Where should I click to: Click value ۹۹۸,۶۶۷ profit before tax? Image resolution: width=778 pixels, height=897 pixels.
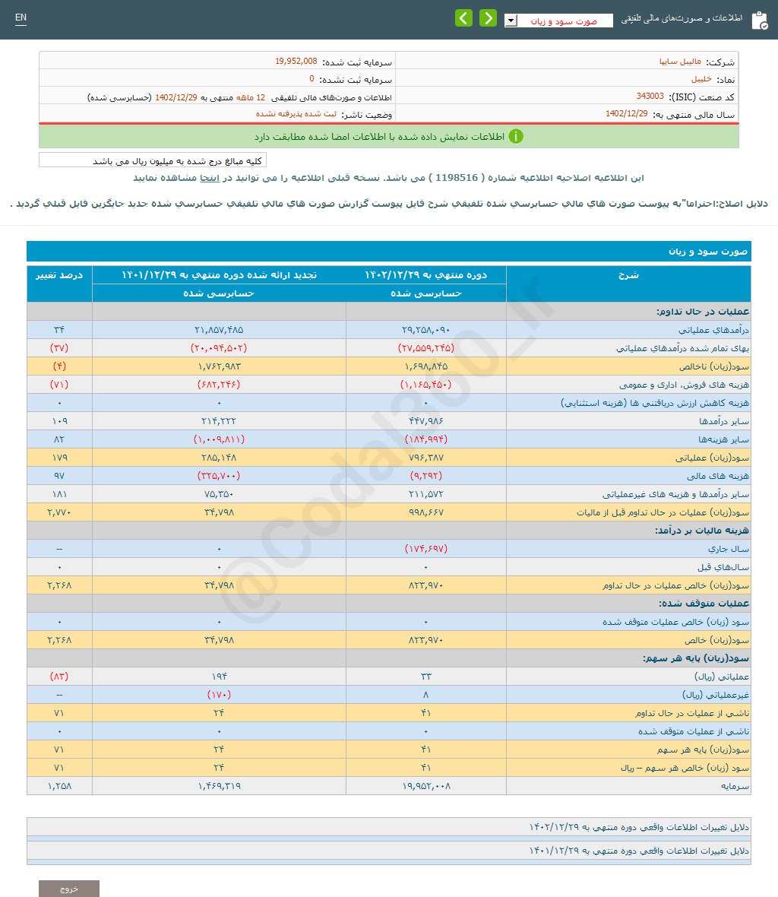click(426, 512)
